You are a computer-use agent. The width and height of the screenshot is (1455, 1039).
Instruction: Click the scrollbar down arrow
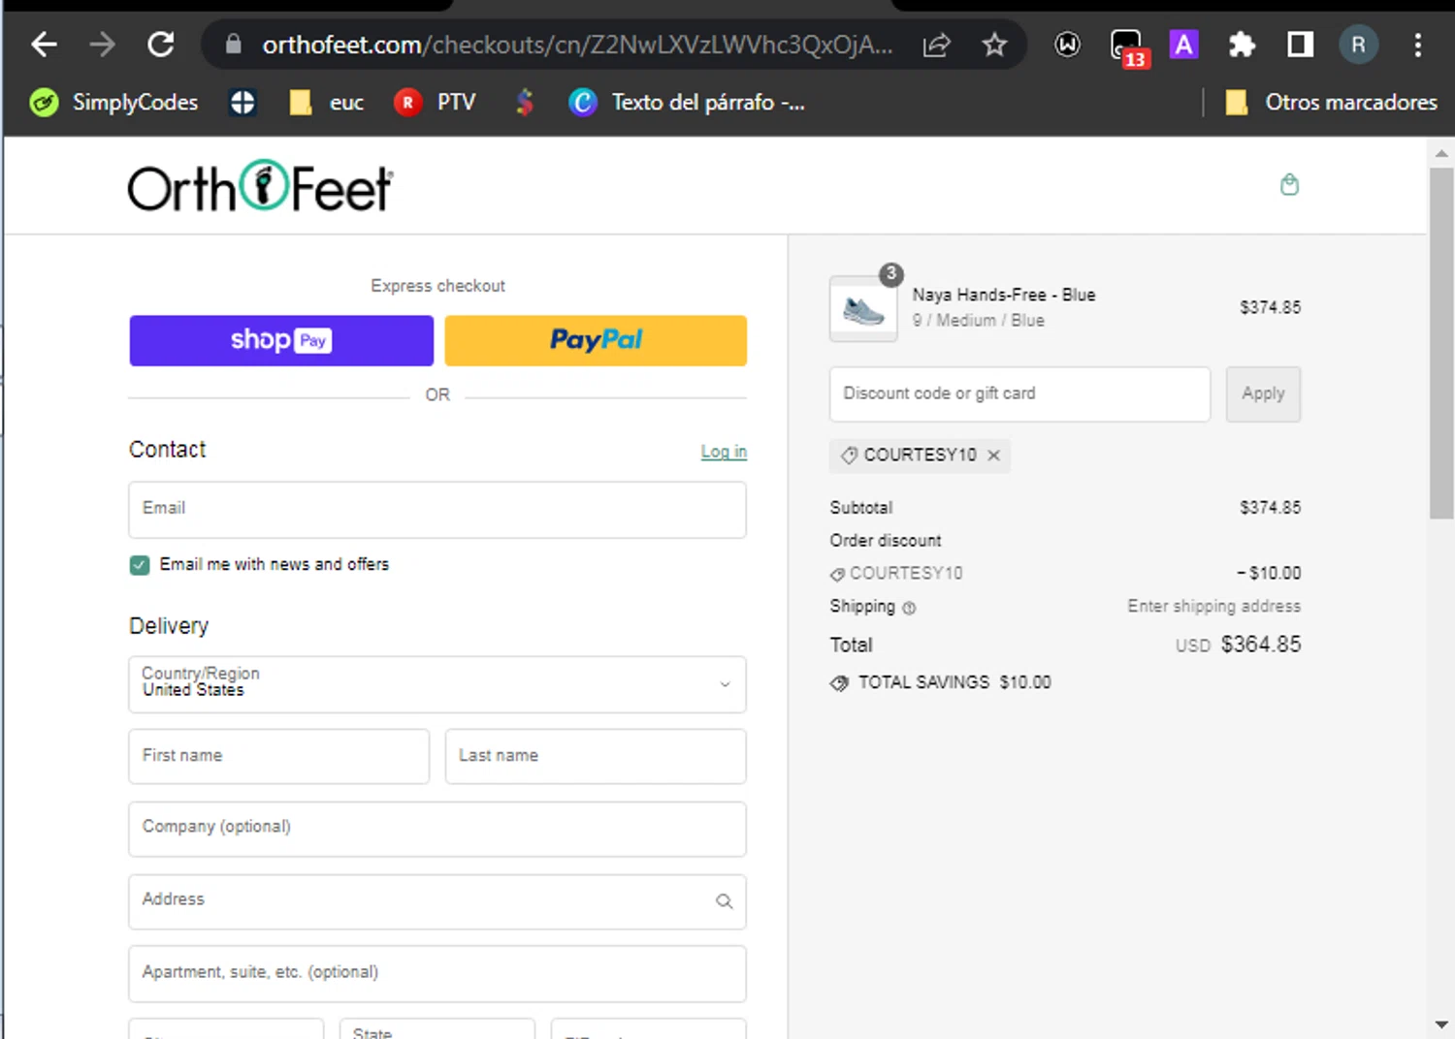pos(1440,1024)
